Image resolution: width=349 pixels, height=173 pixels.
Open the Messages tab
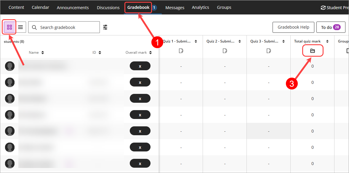(x=175, y=8)
